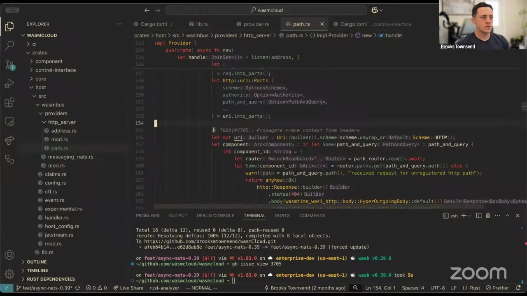
Task: Show errors and warnings count in status bar
Action: [96, 288]
